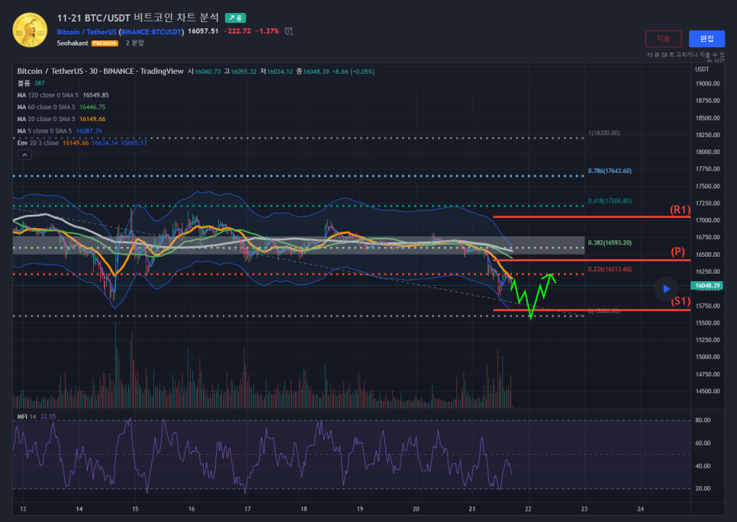This screenshot has height=522, width=737.
Task: Click the alarm clock alert icon
Action: coord(288,31)
